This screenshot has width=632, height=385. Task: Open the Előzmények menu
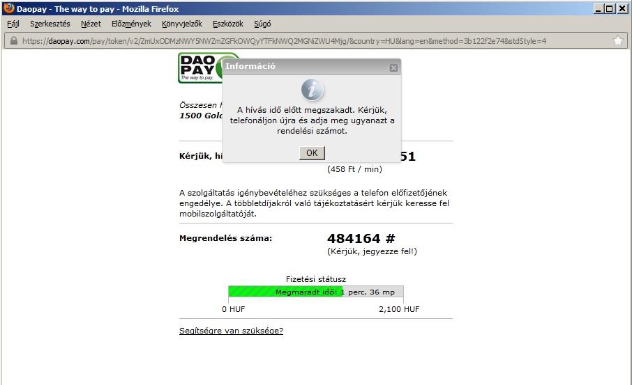pyautogui.click(x=131, y=24)
